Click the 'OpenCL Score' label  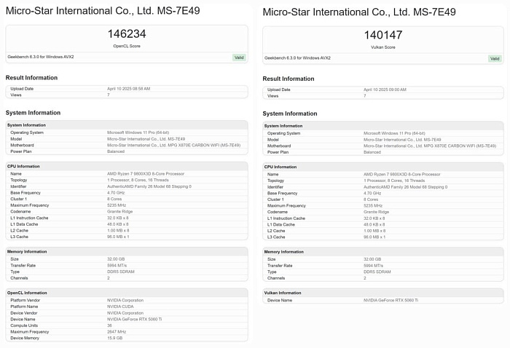point(127,46)
